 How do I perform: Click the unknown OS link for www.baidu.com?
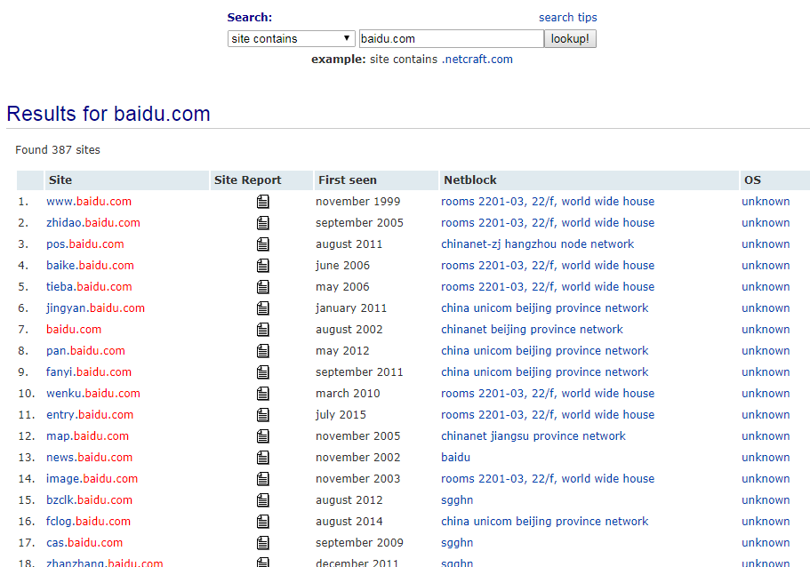coord(766,202)
